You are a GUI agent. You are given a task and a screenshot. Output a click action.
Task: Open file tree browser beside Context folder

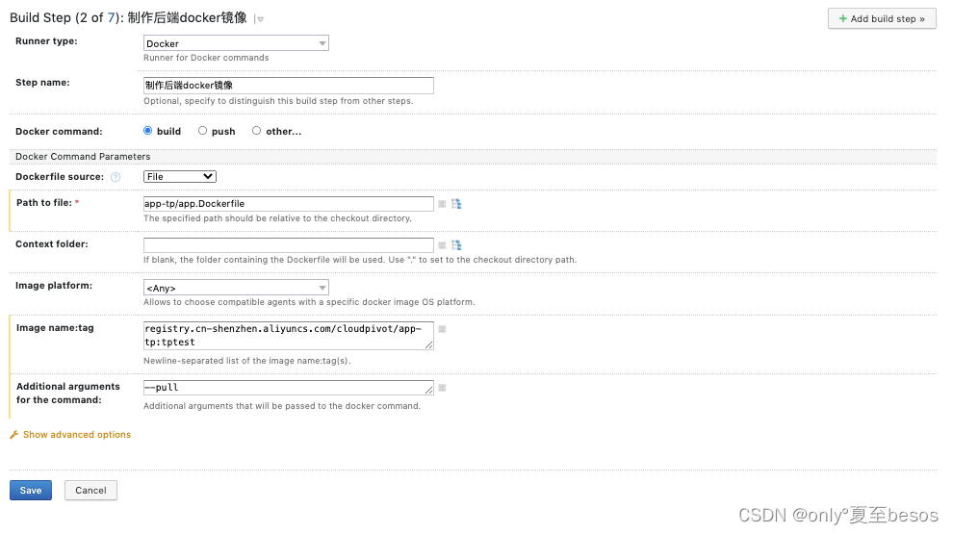[456, 245]
